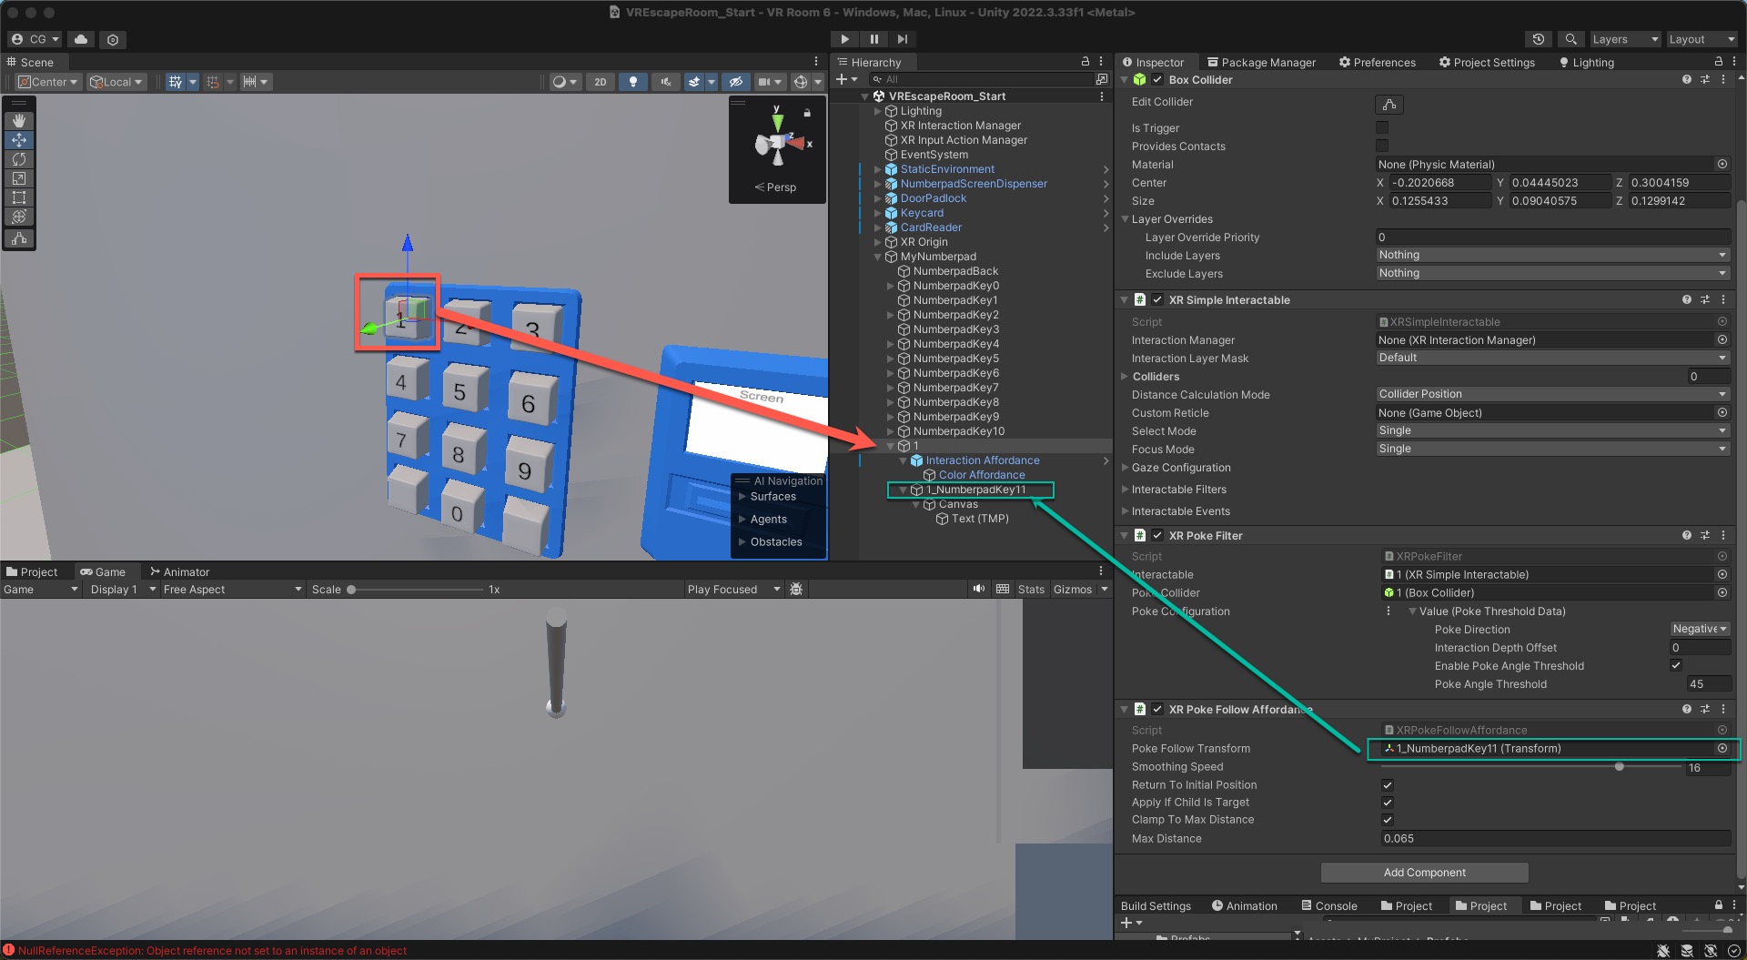Screen dimensions: 1747x960
Task: Mute Game view audio
Action: pos(978,589)
